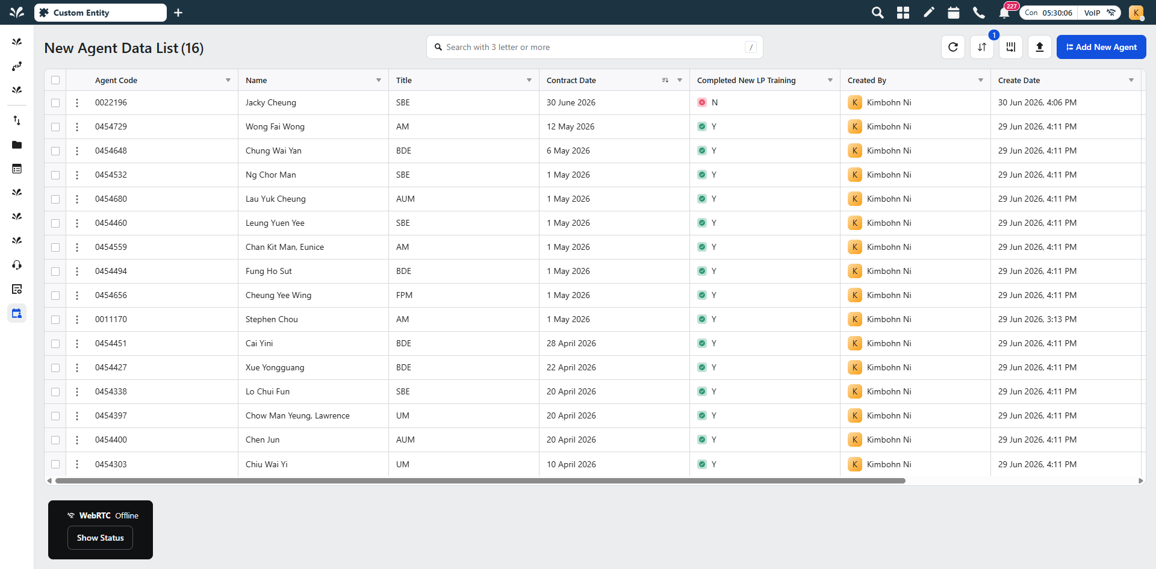Open the global search magnifier icon

tap(878, 13)
